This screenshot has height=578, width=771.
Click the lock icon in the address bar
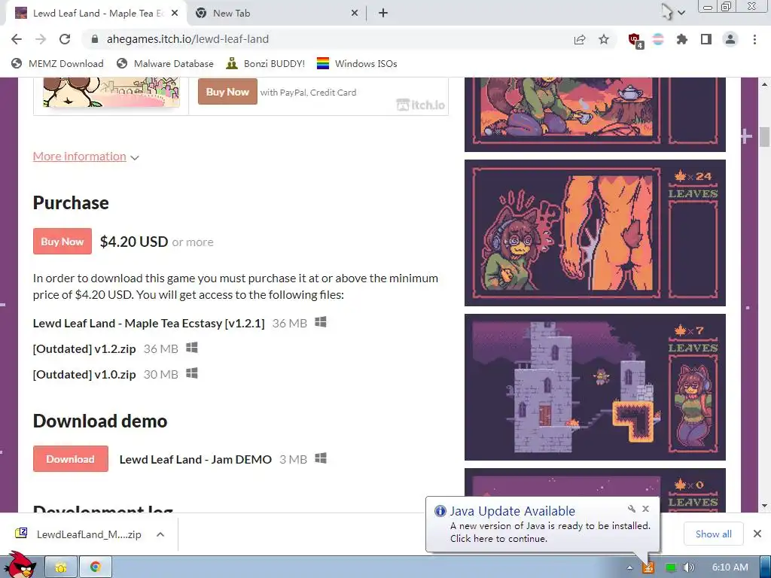(x=95, y=39)
